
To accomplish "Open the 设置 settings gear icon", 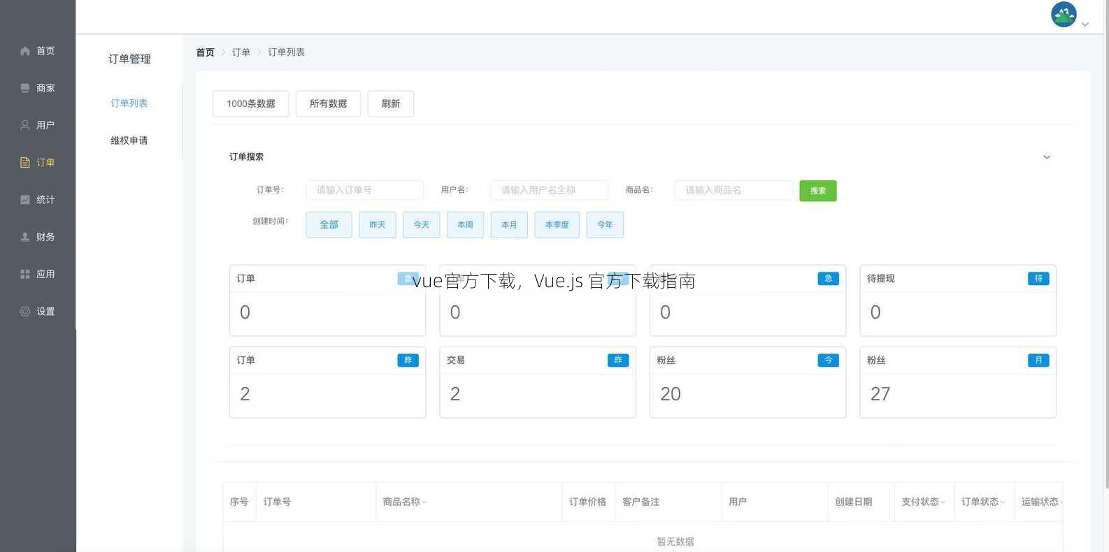I will coord(25,311).
